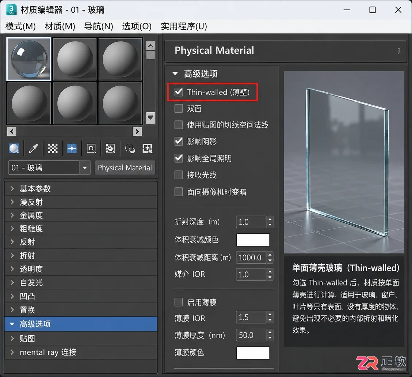Click left arrow under sample slots
Image resolution: width=412 pixels, height=377 pixels.
tap(12, 131)
